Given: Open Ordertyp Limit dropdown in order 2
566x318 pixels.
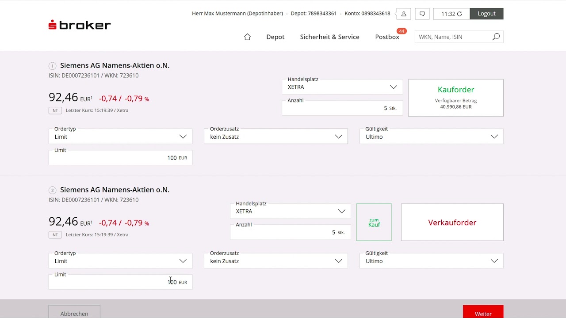Looking at the screenshot, I should click(x=120, y=261).
